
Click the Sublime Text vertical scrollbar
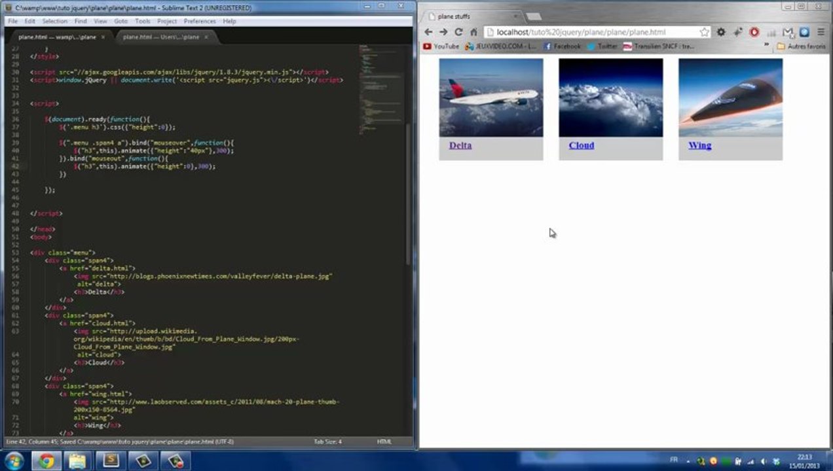point(409,195)
